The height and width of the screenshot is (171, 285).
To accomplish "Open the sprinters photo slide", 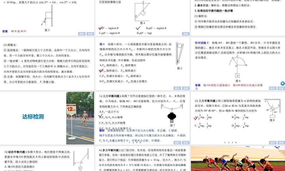I will [x=238, y=159].
